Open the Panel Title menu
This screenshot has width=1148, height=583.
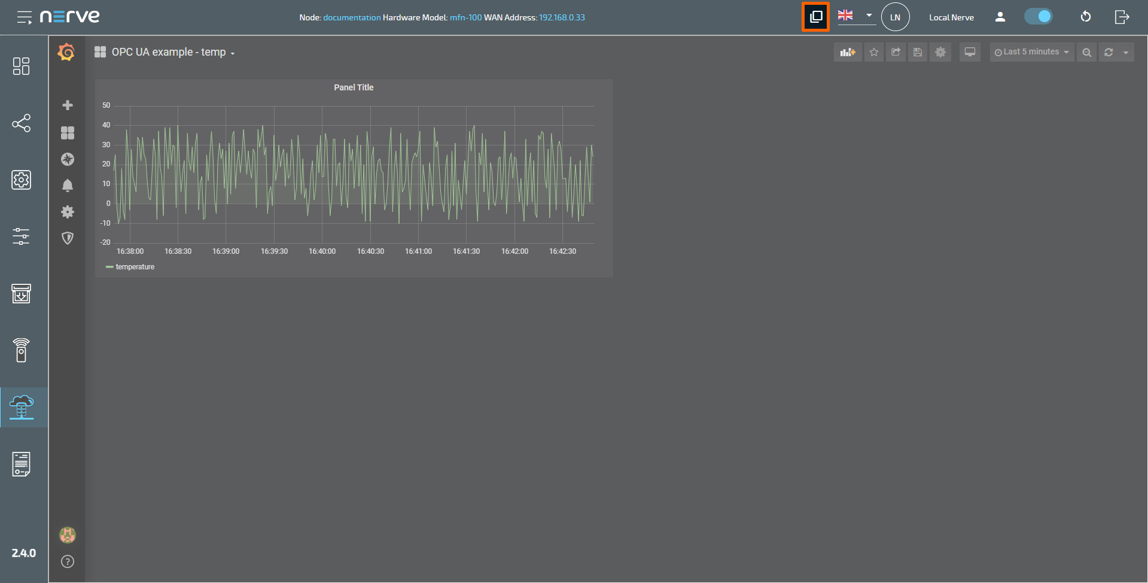pos(353,87)
